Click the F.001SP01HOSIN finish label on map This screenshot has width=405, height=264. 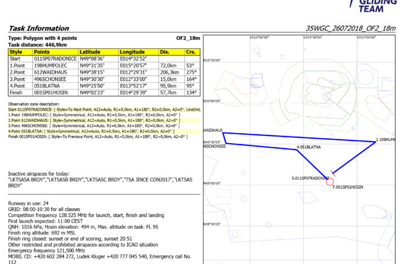pyautogui.click(x=348, y=186)
